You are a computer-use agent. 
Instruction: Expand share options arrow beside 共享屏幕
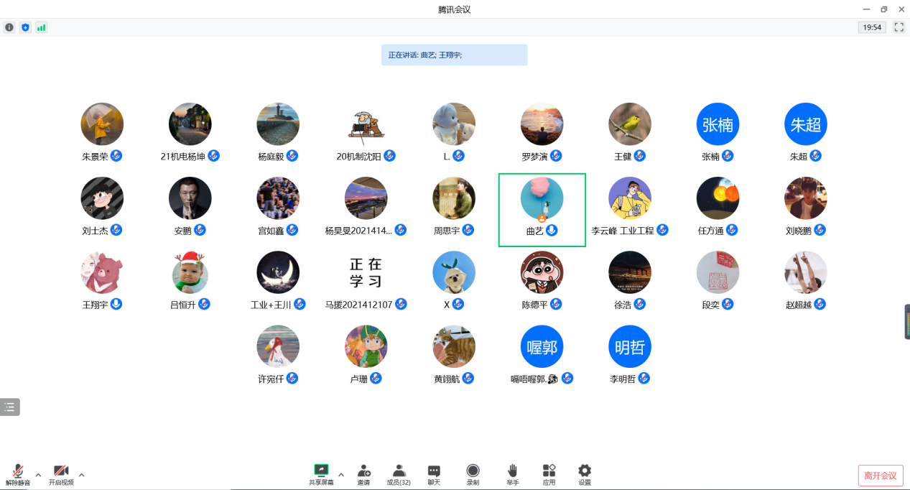coord(341,474)
